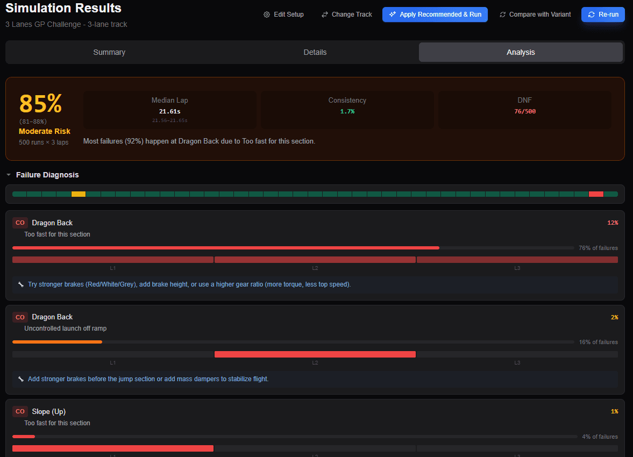Image resolution: width=633 pixels, height=457 pixels.
Task: Collapse the Failure Diagnosis section
Action: click(9, 175)
